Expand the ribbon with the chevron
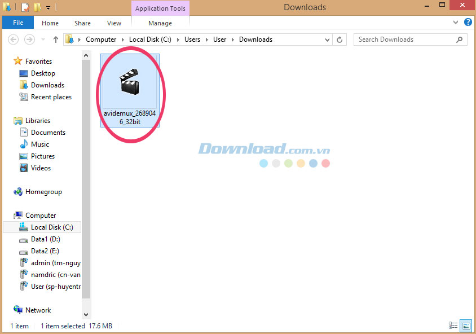Image resolution: width=476 pixels, height=334 pixels. coord(455,22)
